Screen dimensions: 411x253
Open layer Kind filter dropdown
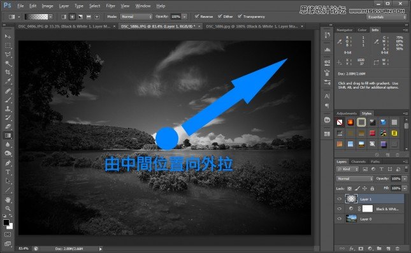347,169
